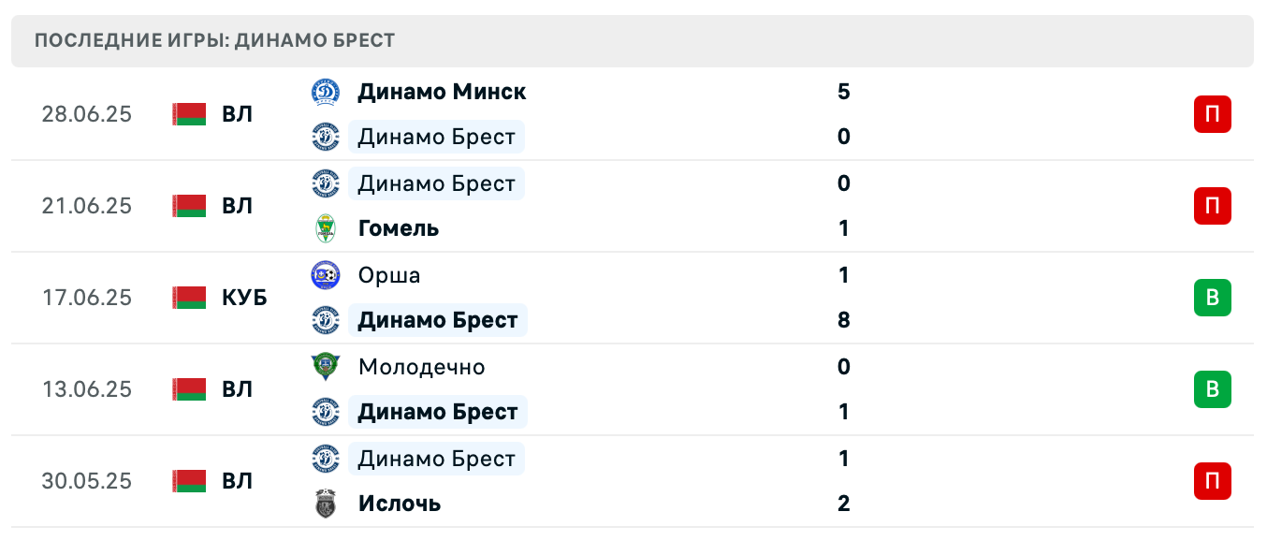Click the Гомель club logo
This screenshot has height=541, width=1267.
(x=326, y=228)
